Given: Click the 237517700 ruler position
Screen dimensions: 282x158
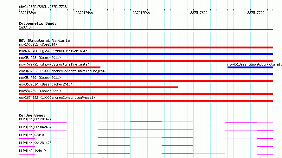Looking at the screenshot, I should pos(256,13).
